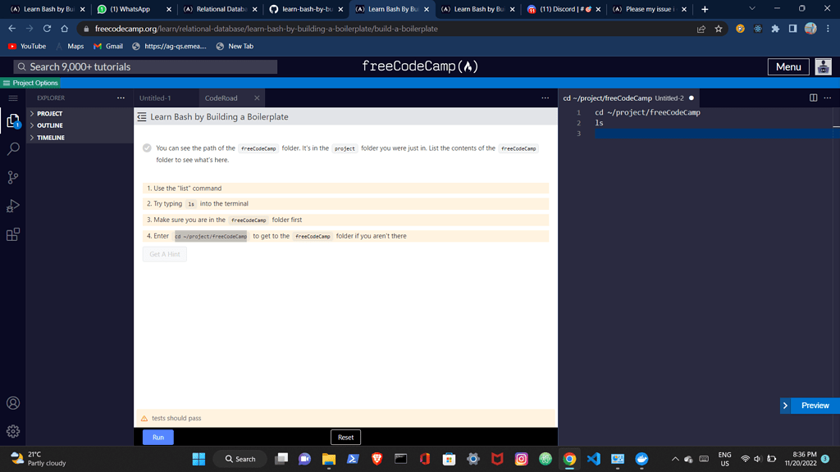This screenshot has height=472, width=840.
Task: Switch to Discord browser tab
Action: click(x=564, y=9)
